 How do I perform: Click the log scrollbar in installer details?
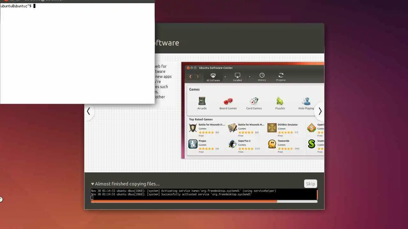tap(317, 194)
